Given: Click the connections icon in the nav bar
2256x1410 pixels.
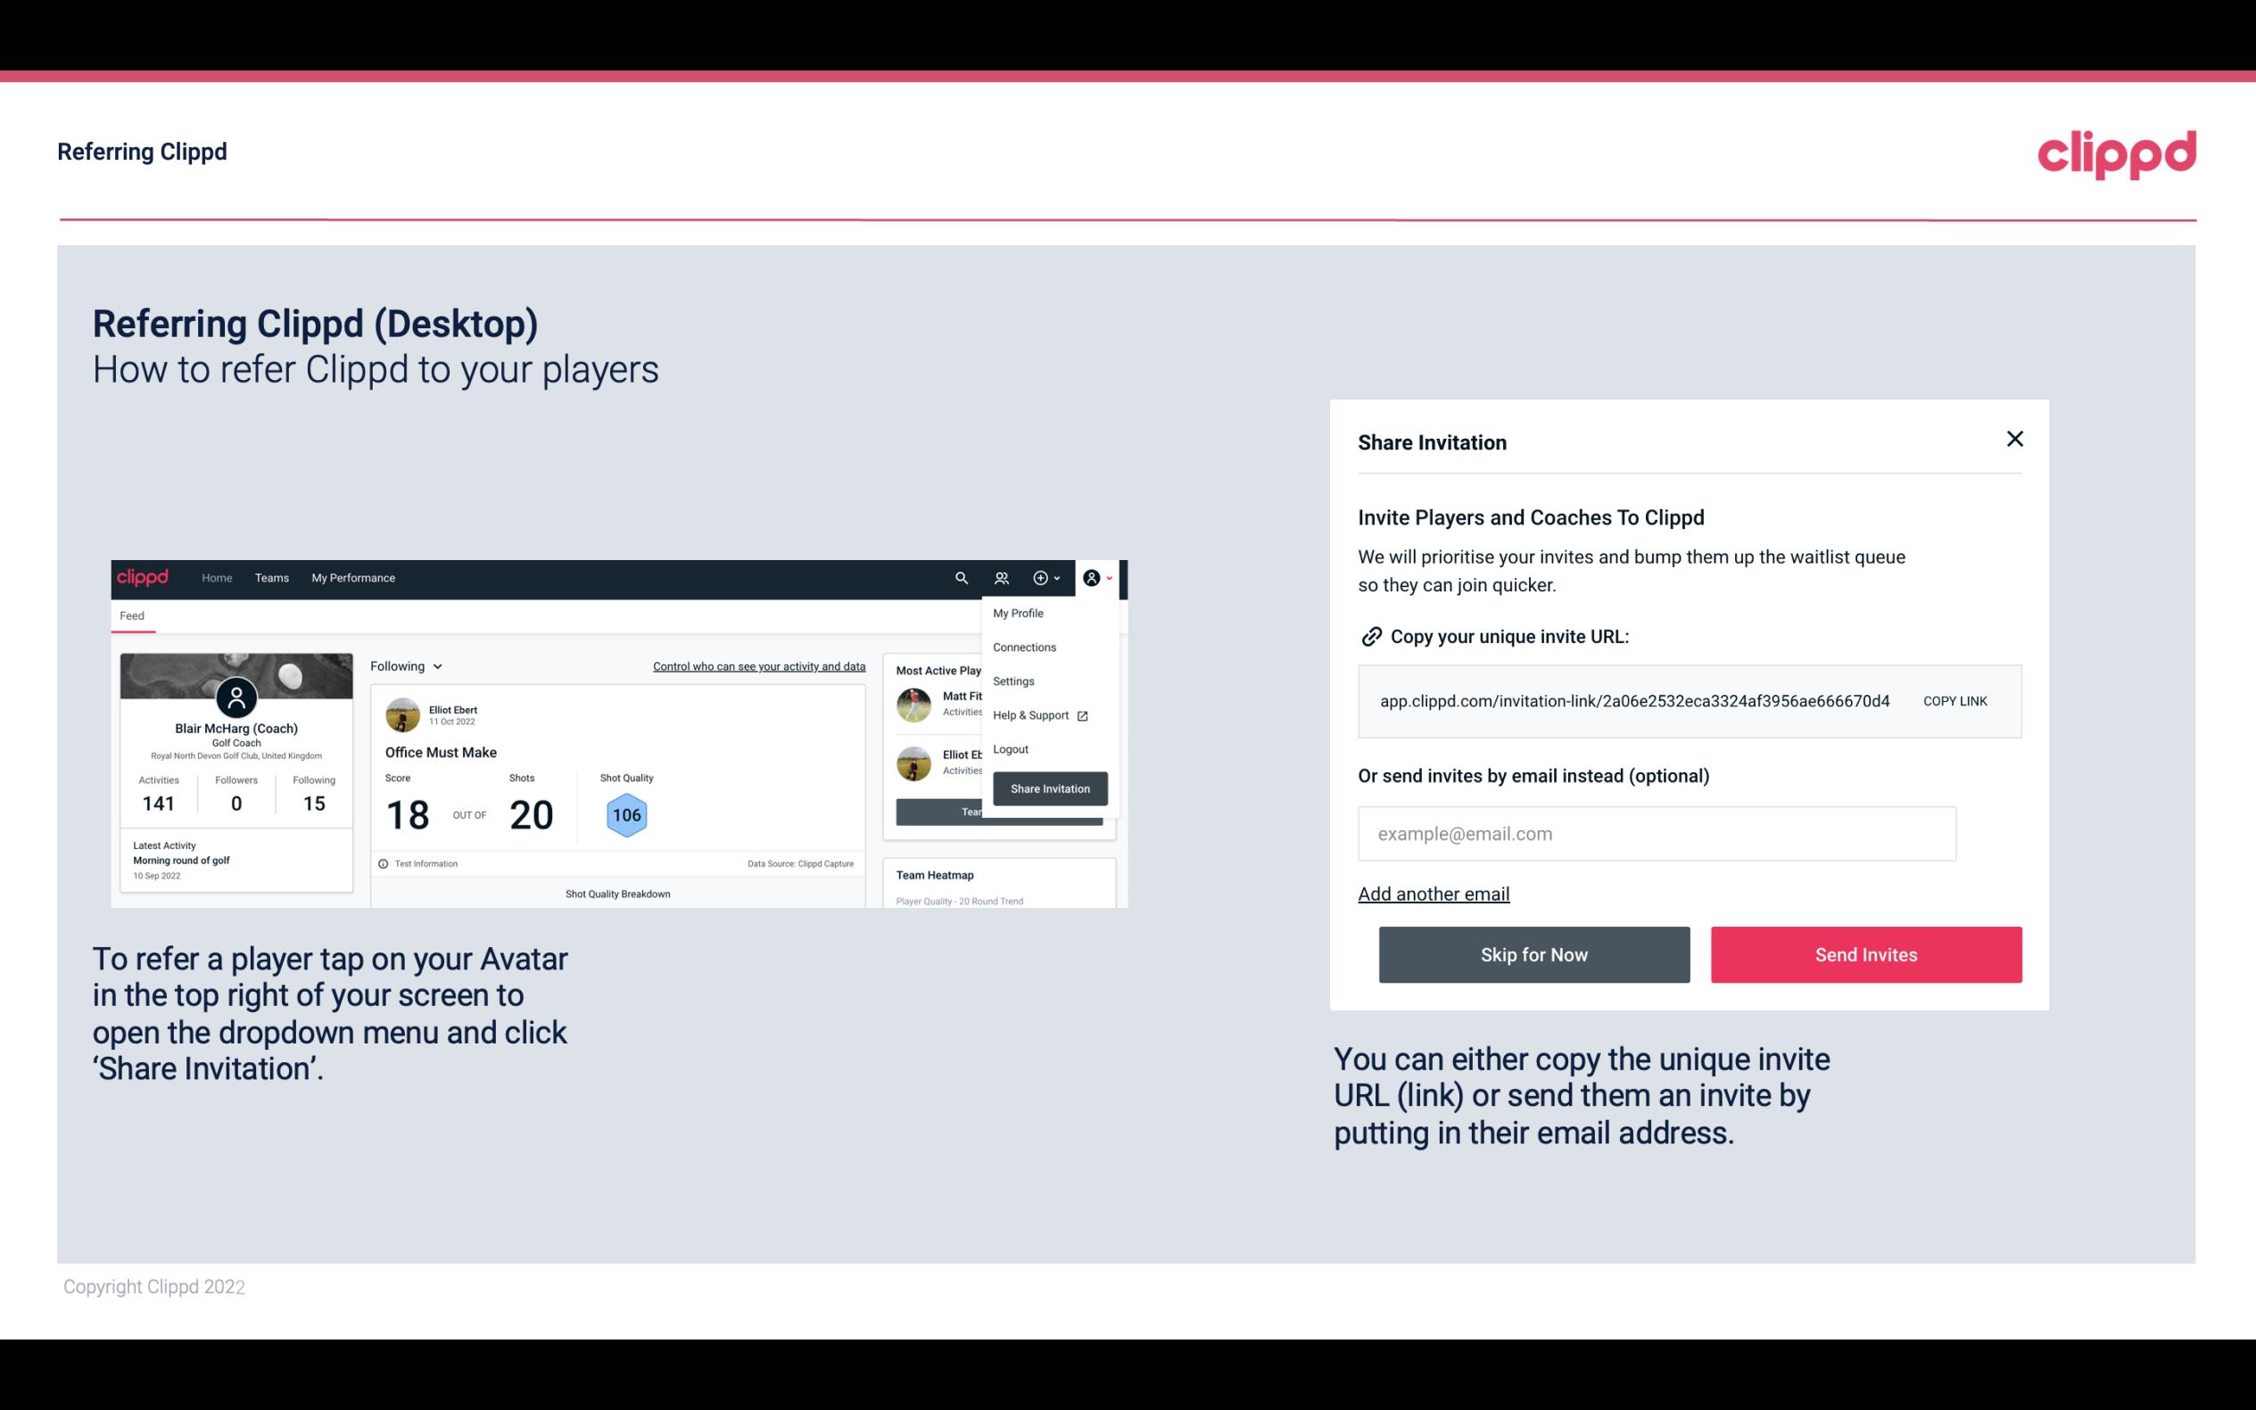Looking at the screenshot, I should (x=1002, y=578).
